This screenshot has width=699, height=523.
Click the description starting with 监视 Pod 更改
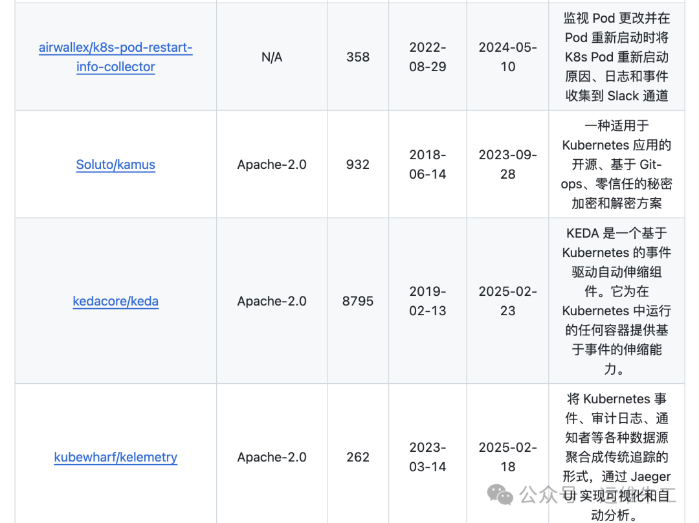[617, 57]
